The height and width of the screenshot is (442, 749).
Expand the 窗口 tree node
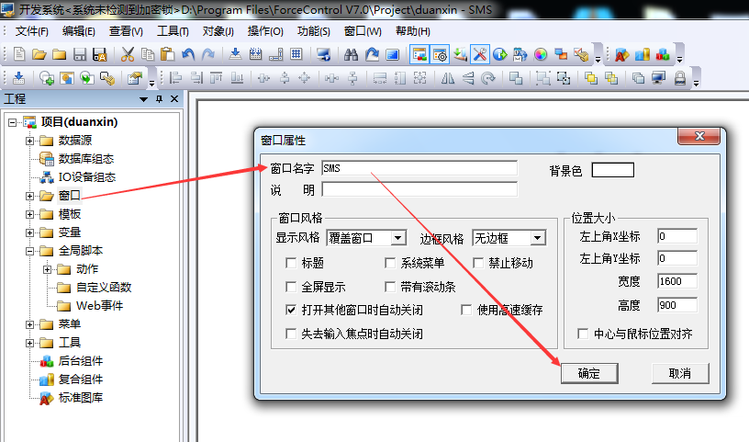pos(29,196)
